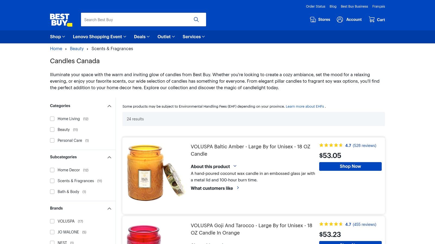435x244 pixels.
Task: Navigate to Beauty breadcrumb
Action: (77, 49)
